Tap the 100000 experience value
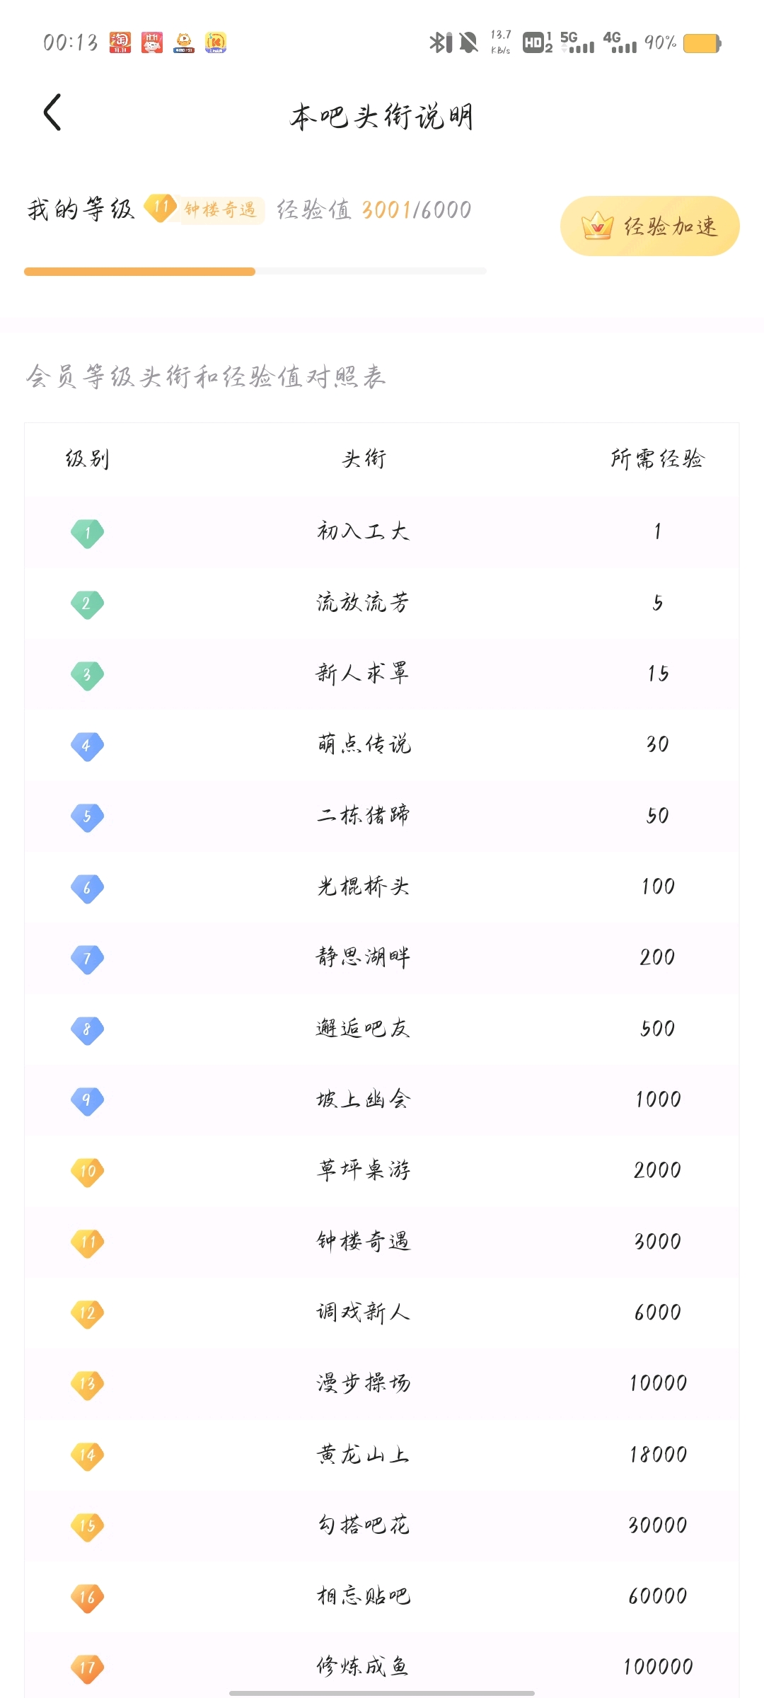 point(658,1667)
